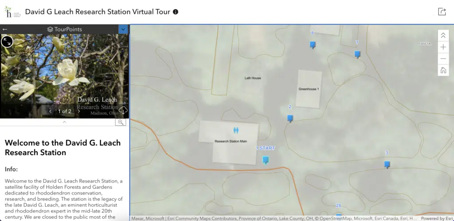Click the Greenhouse 1 map label

tap(309, 89)
